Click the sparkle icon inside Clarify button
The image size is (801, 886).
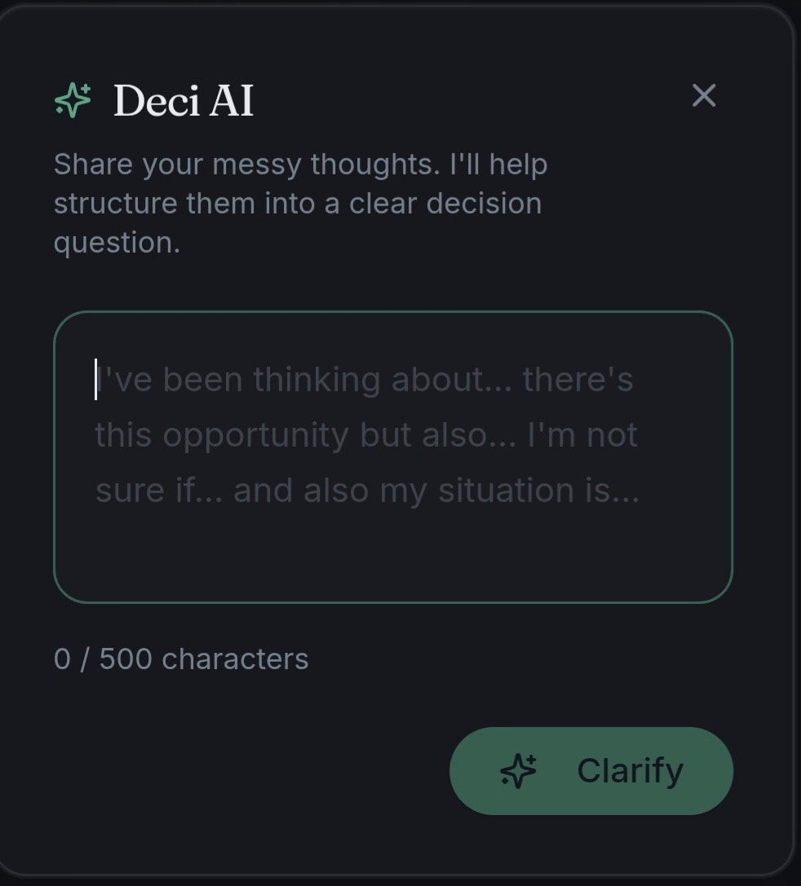tap(519, 770)
